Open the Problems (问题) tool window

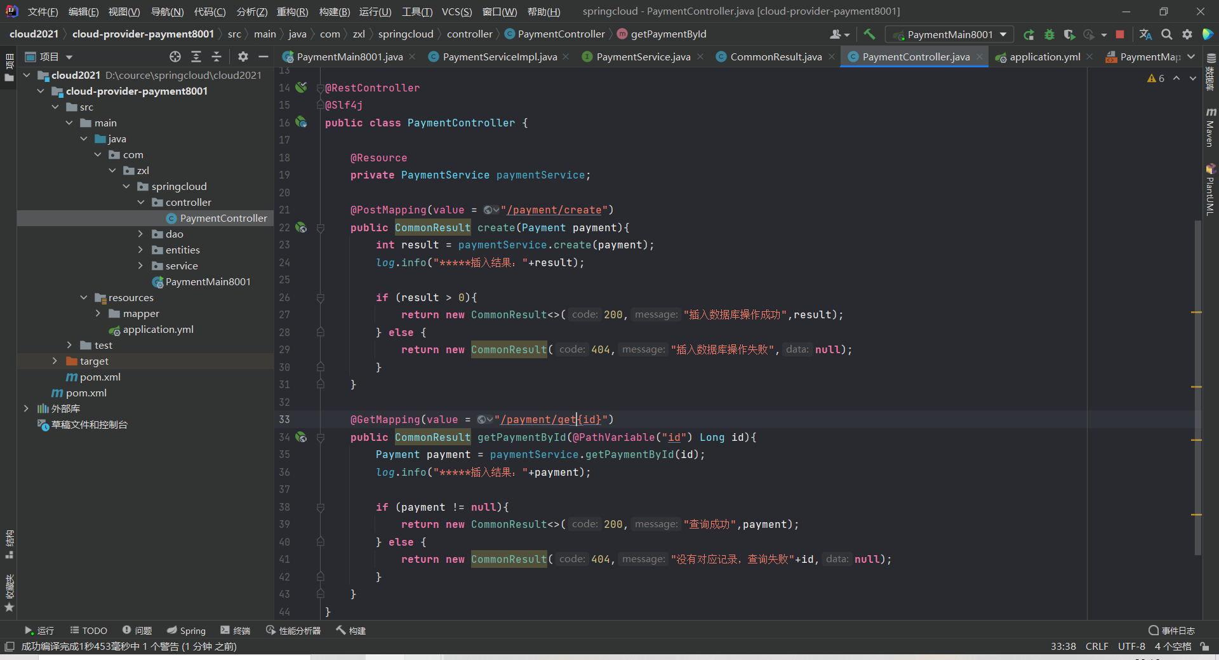pyautogui.click(x=137, y=630)
